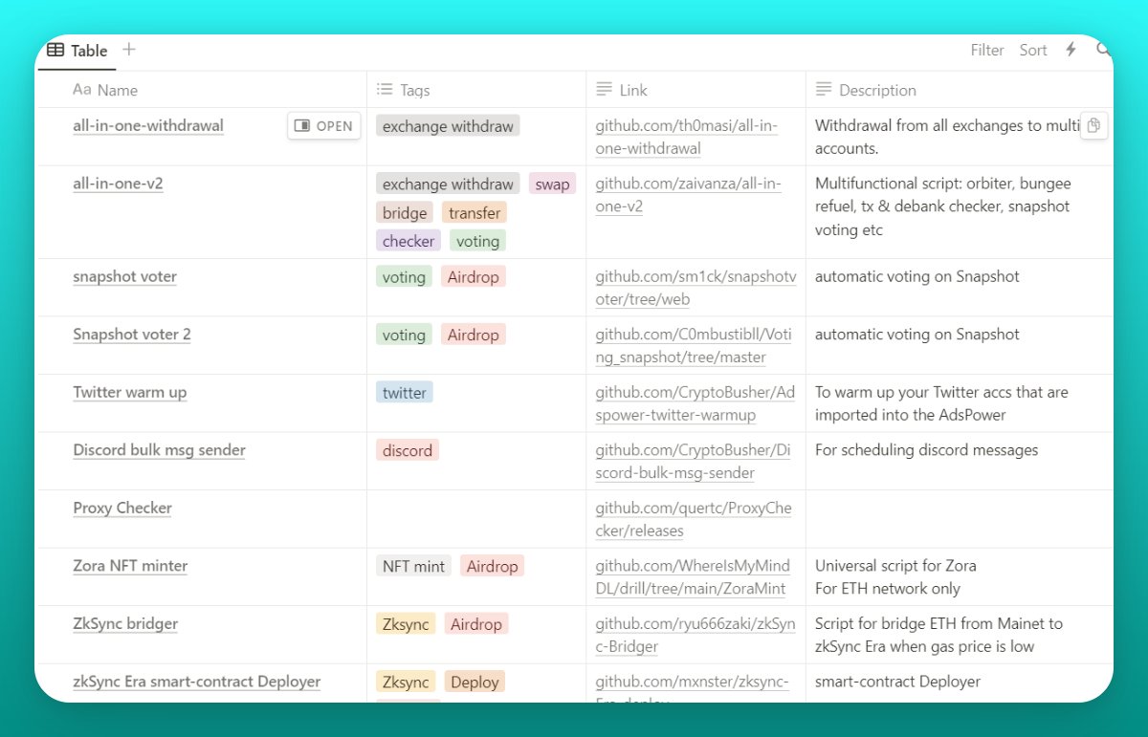
Task: Click the blue twitter tag
Action: 405,392
